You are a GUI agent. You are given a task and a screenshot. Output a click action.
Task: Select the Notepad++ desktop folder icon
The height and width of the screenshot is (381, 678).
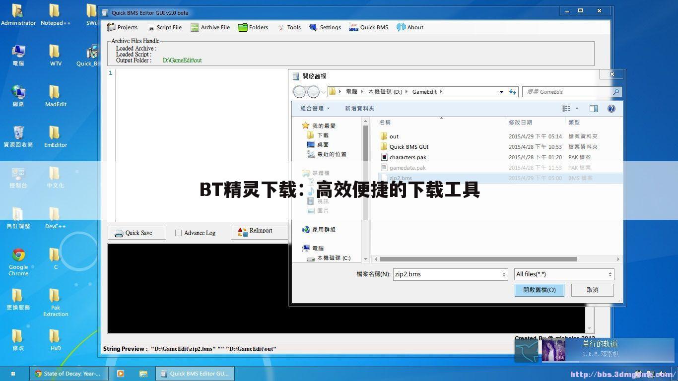click(56, 15)
